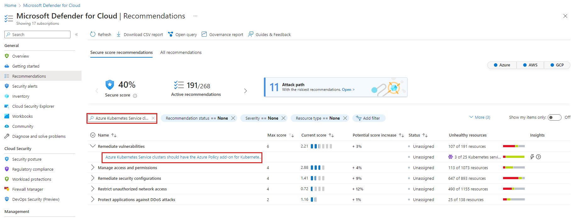
Task: Click the circled arrow insight icon
Action: [x=538, y=157]
